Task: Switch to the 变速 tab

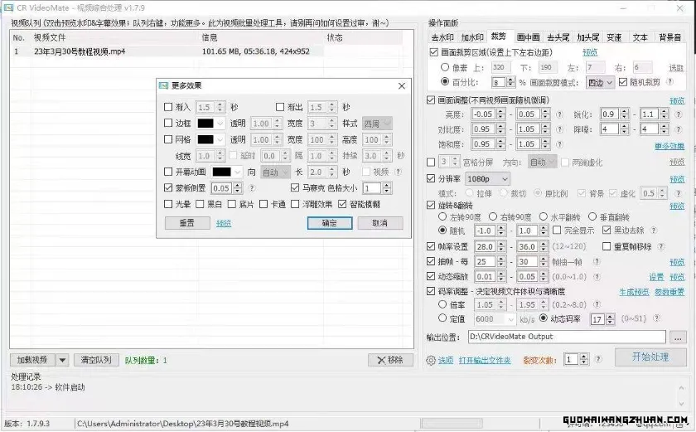Action: point(614,38)
